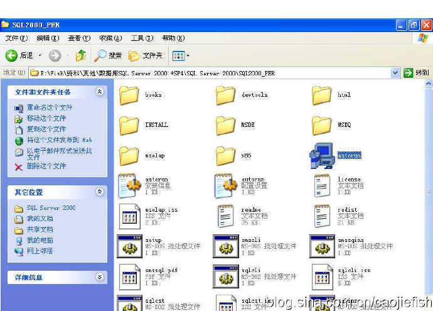Screen dimensions: 433x311
Task: Open 我的文档 from other places
Action: (x=40, y=219)
